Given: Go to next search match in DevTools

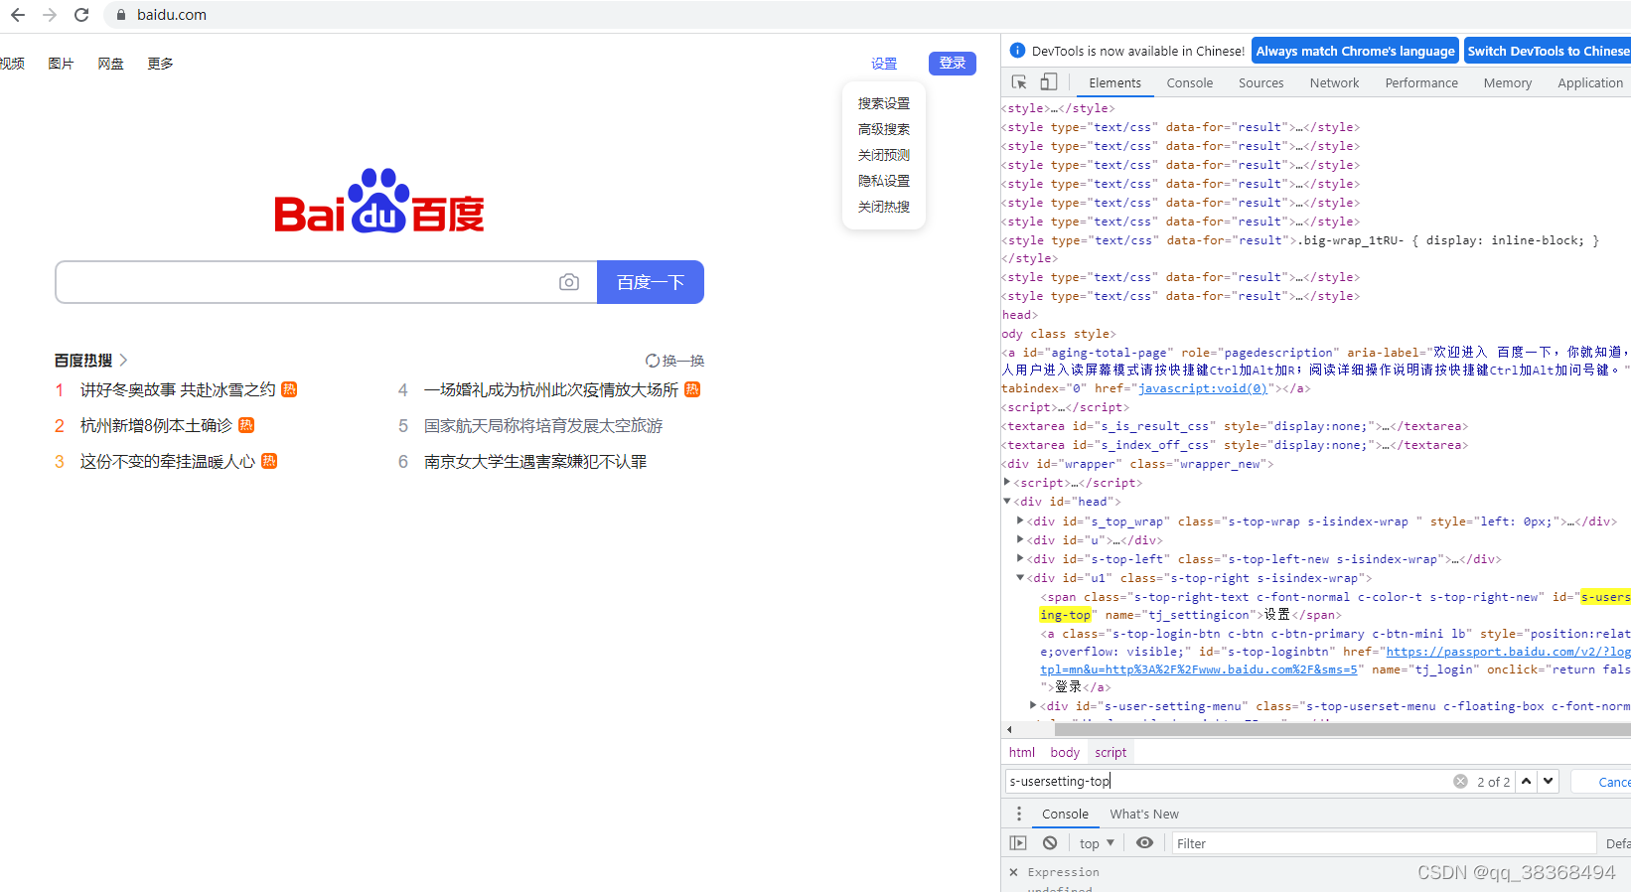Looking at the screenshot, I should click(1548, 782).
